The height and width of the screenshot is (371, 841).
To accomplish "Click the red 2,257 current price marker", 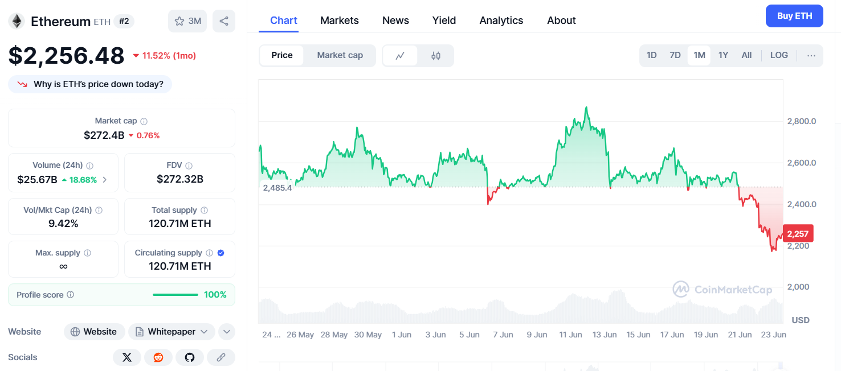I will point(798,233).
